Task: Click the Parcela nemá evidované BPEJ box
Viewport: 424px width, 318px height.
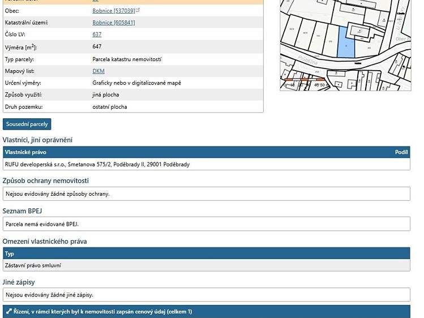Action: click(x=206, y=224)
